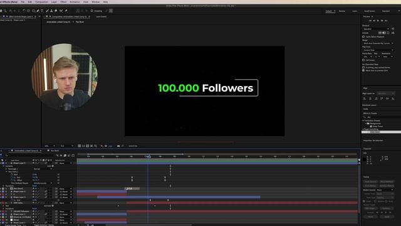Screen dimensions: 401x226
Task: Select the Pen tool
Action: 38,11
